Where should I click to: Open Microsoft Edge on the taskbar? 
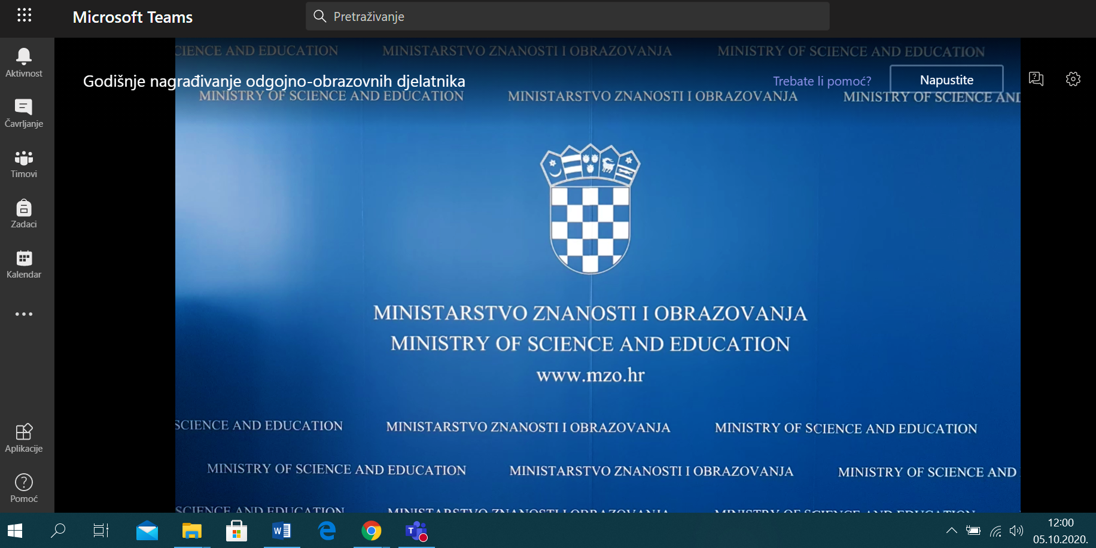[x=327, y=531]
